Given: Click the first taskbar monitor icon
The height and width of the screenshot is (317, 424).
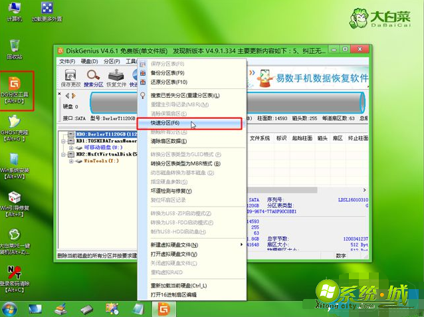Looking at the screenshot, I should coord(35,309).
